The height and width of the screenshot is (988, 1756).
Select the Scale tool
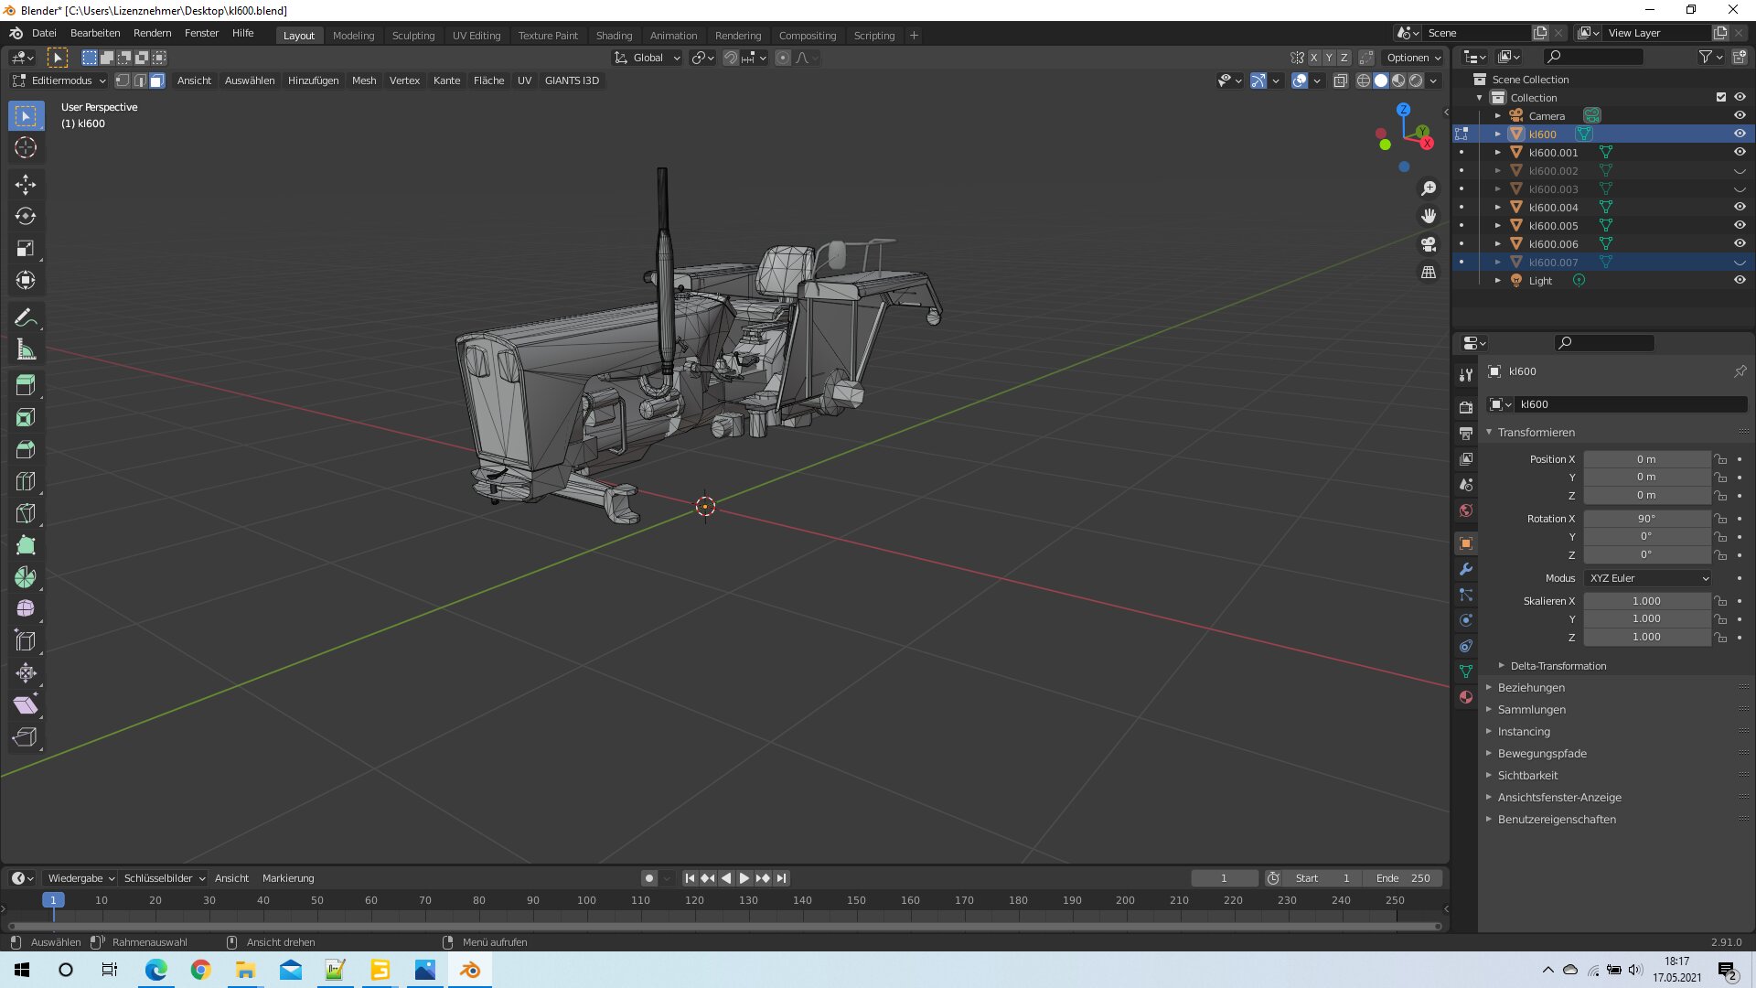26,249
